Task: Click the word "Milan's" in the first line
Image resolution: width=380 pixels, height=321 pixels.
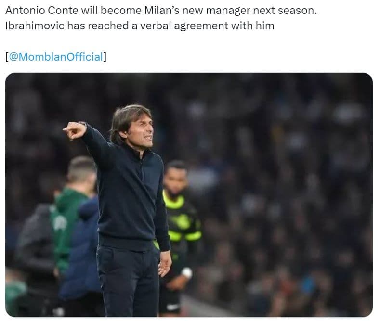Action: coord(162,11)
